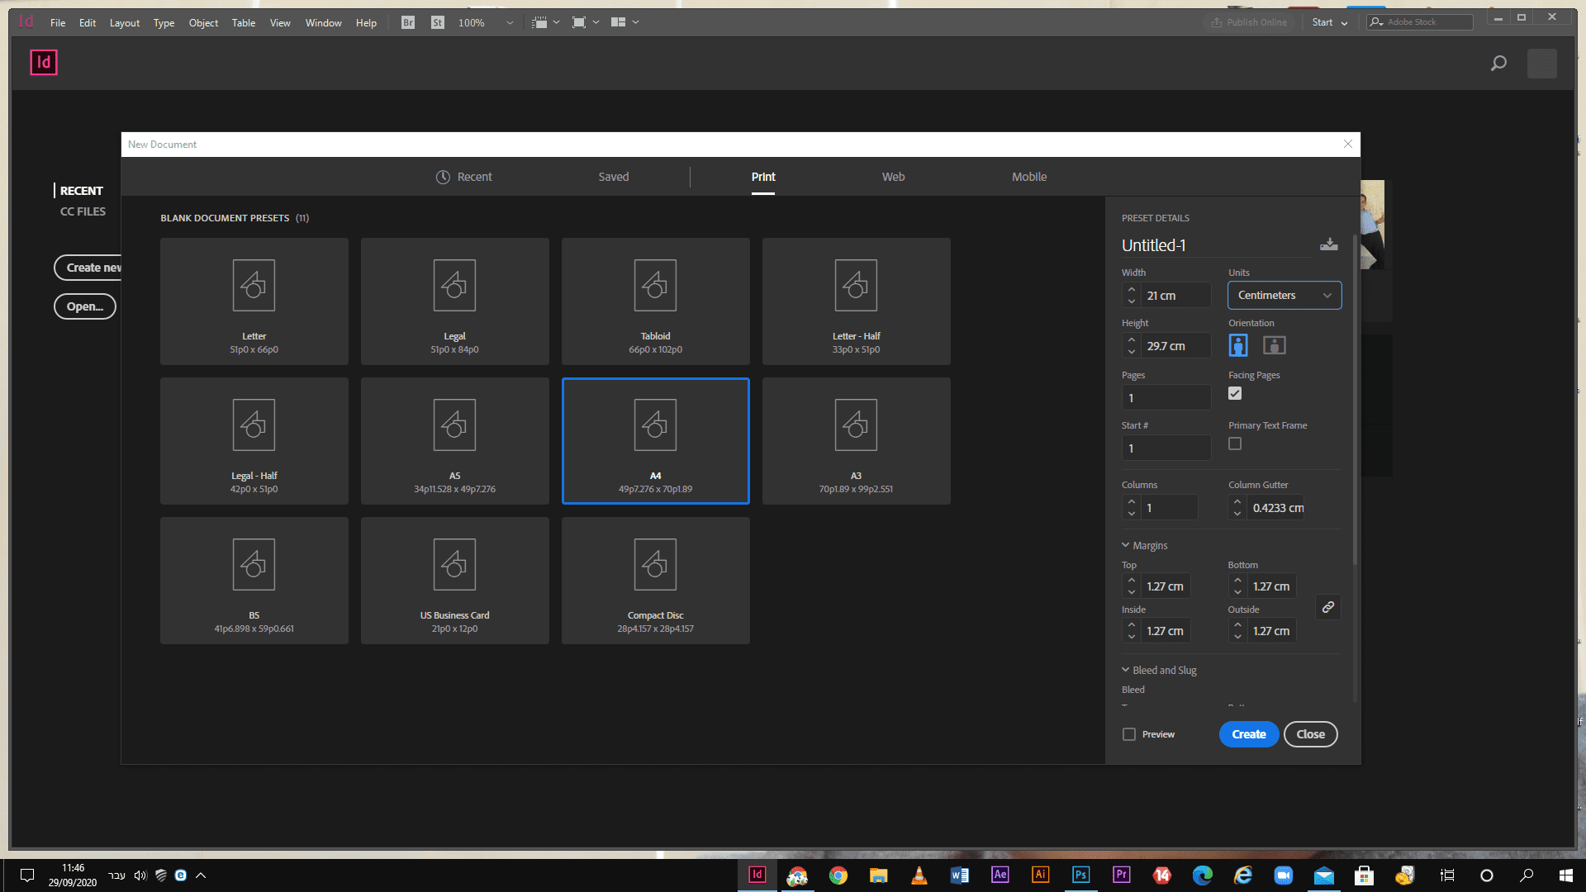The image size is (1586, 892).
Task: Switch to the Web tab
Action: coord(893,177)
